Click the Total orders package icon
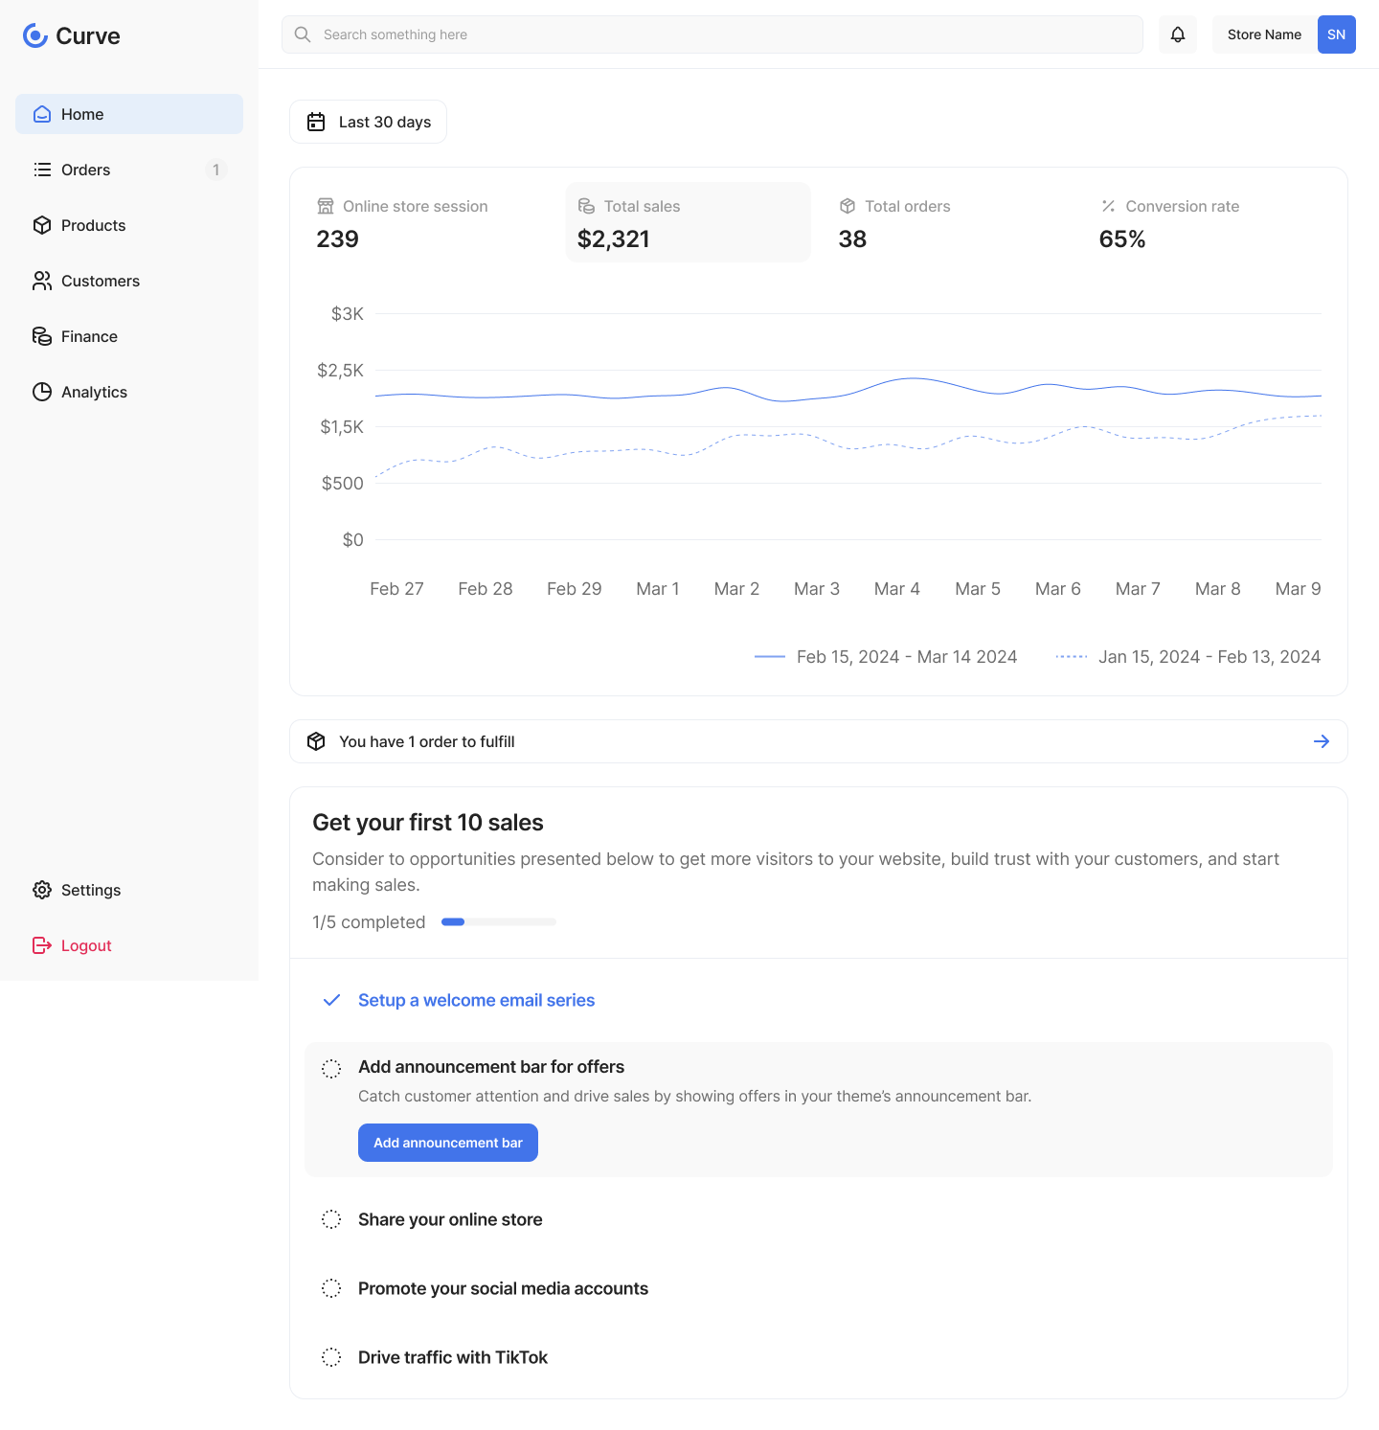Viewport: 1379px width, 1430px height. point(848,206)
